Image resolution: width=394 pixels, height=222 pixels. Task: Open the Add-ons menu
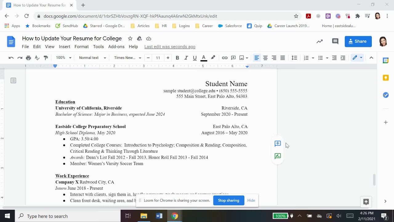[116, 47]
